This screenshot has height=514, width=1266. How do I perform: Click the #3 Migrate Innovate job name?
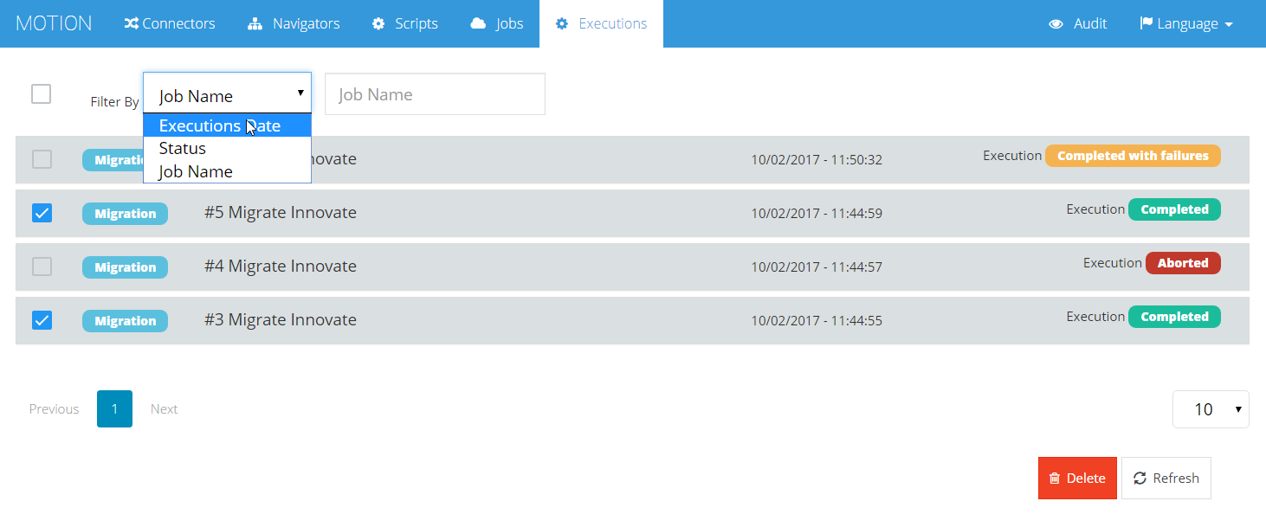click(281, 320)
